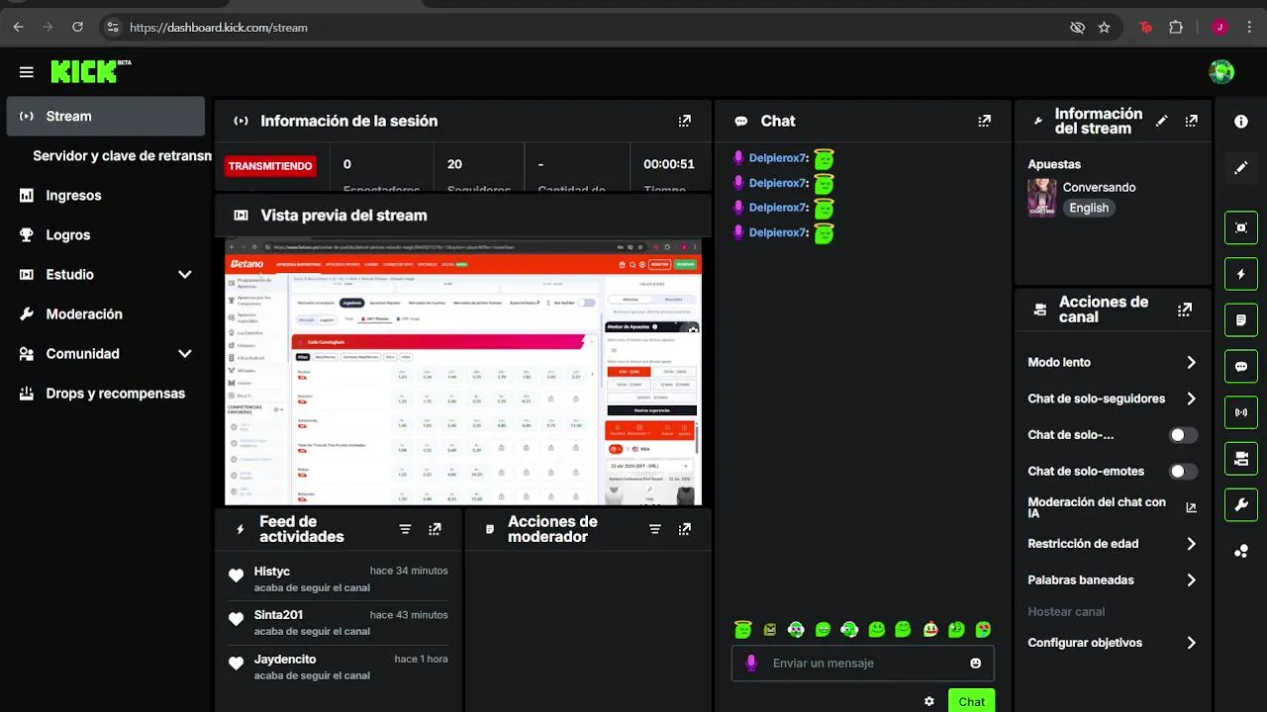Go back with the browser back arrow
The height and width of the screenshot is (712, 1267).
click(18, 28)
